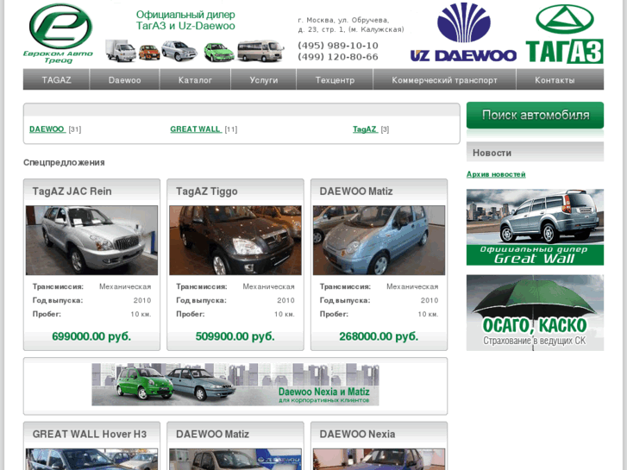Click the white truck image in header
Viewport: 627px width, 470px height.
point(121,51)
